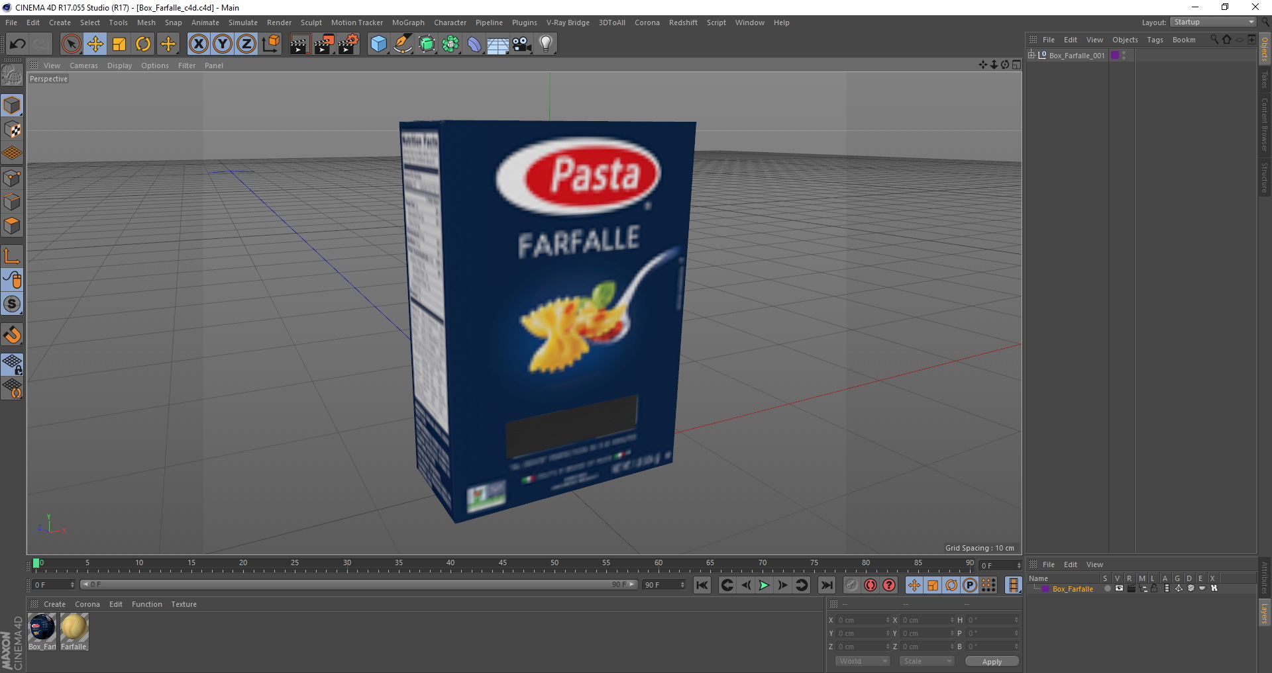Image resolution: width=1272 pixels, height=673 pixels.
Task: Switch to Model mode cube icon
Action: coord(12,105)
